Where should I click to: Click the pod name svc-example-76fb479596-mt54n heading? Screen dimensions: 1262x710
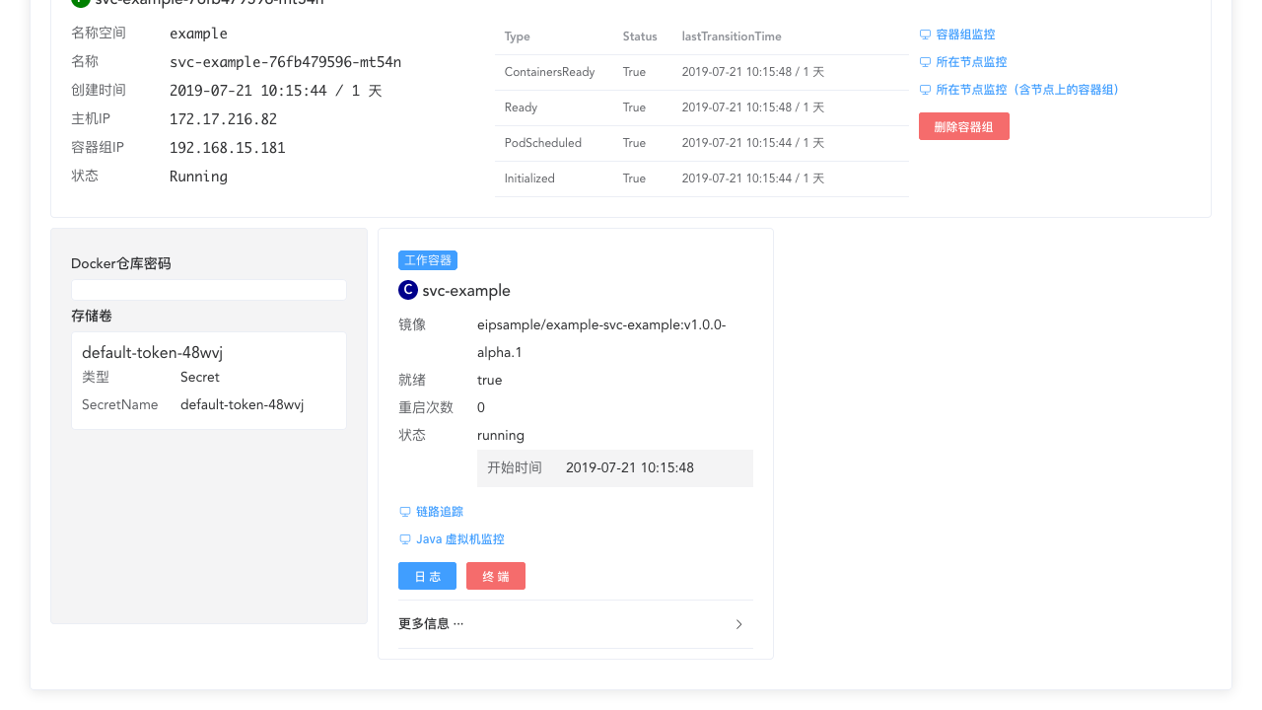(206, 3)
